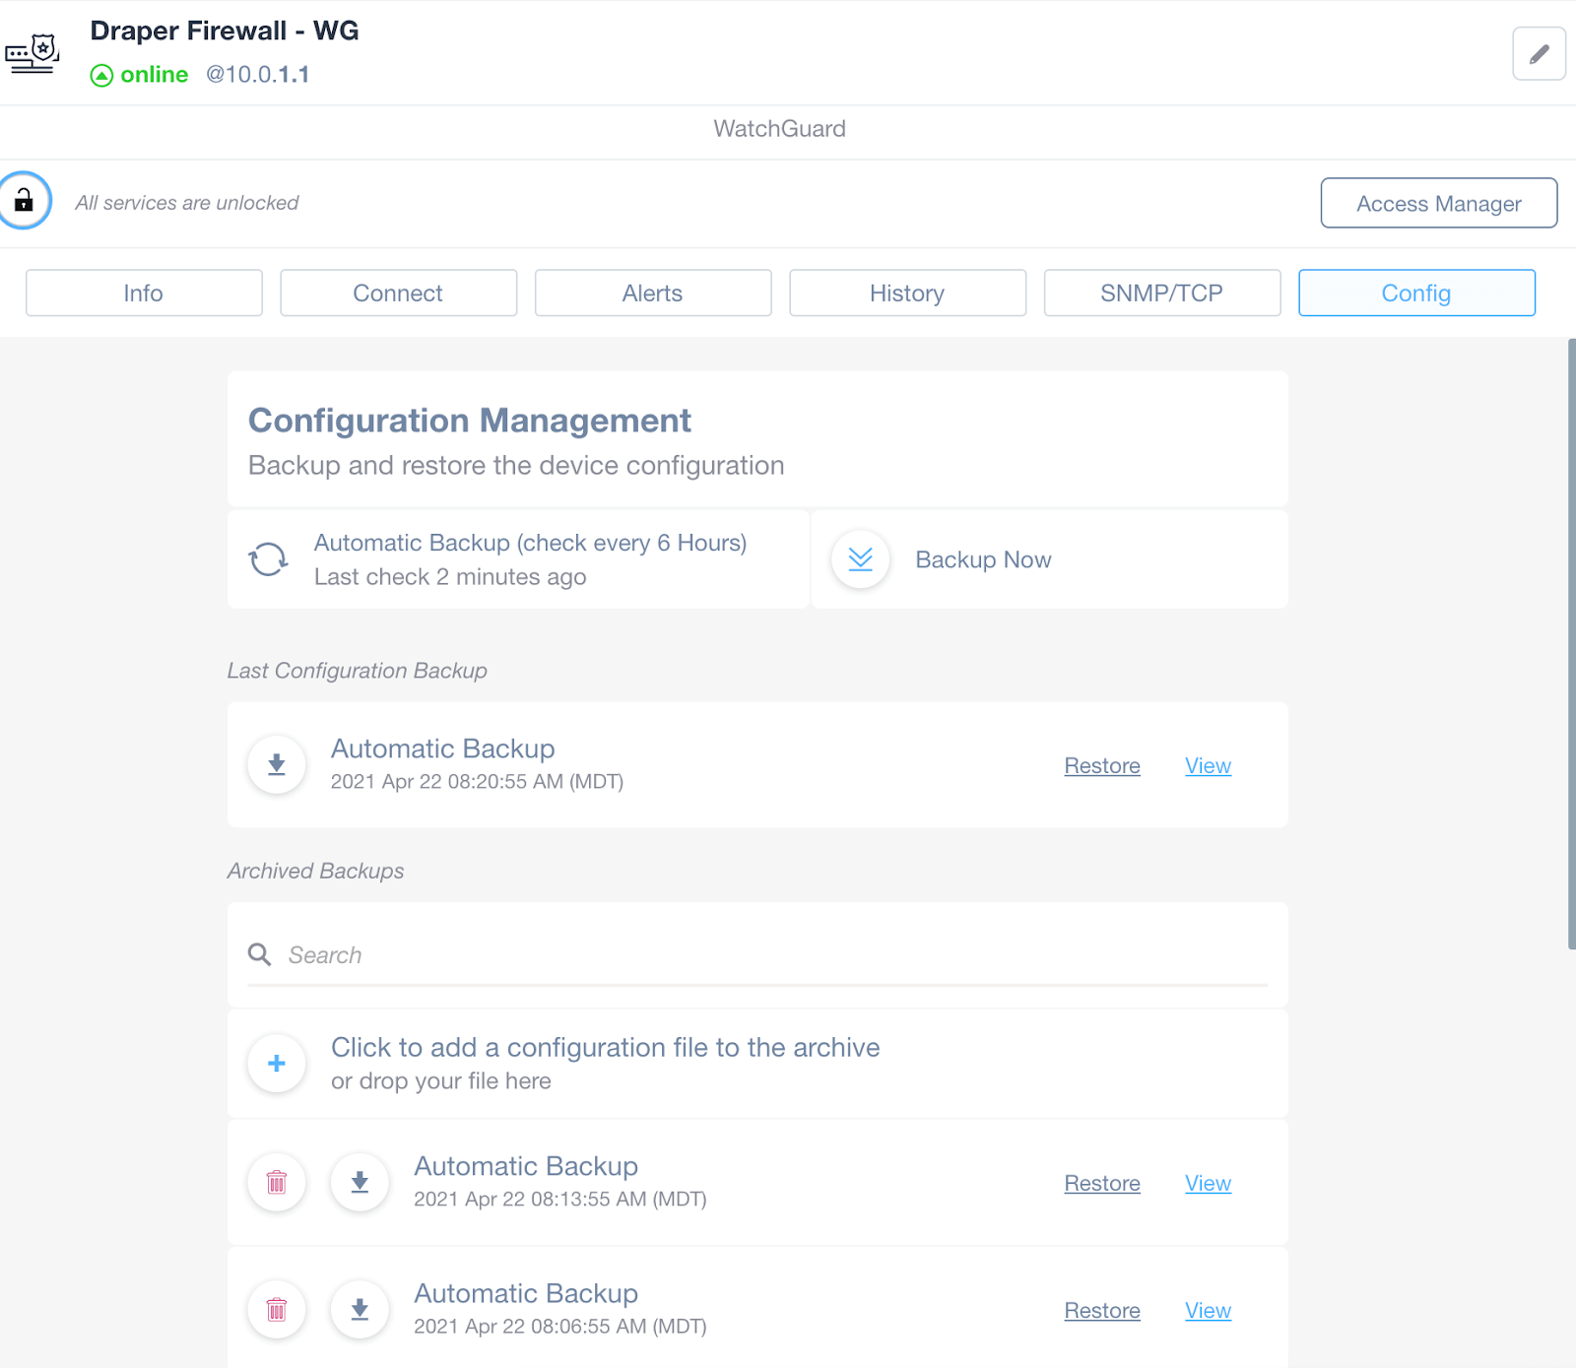Go to the History tab
The height and width of the screenshot is (1368, 1576).
pos(907,293)
